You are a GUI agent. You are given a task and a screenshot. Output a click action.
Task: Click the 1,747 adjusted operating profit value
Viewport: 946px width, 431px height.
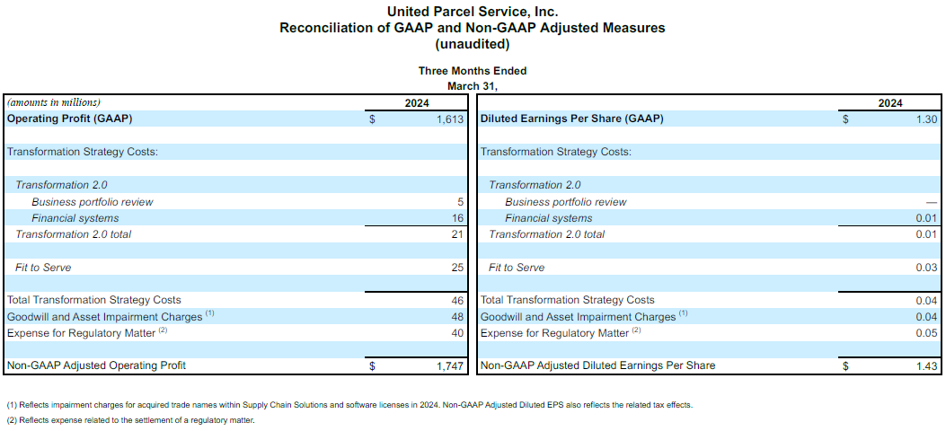pos(450,365)
